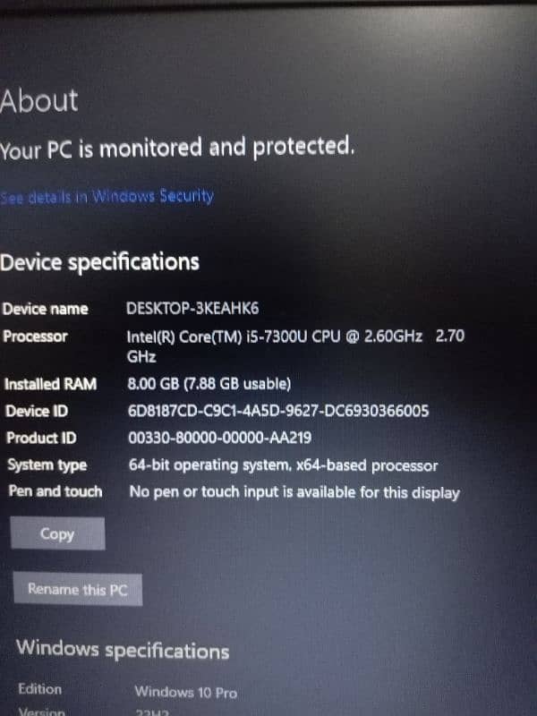This screenshot has height=716, width=537.
Task: Click the Intel Core i5-7300U processor value
Action: (295, 346)
